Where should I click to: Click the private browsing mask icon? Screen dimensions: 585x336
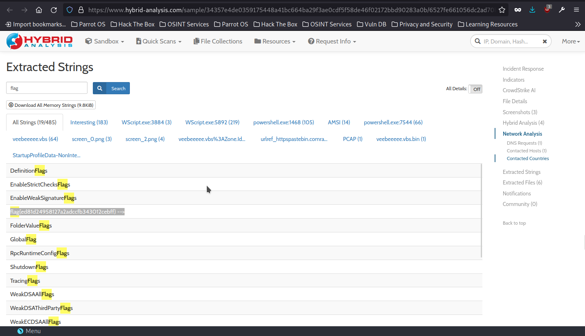pyautogui.click(x=518, y=10)
